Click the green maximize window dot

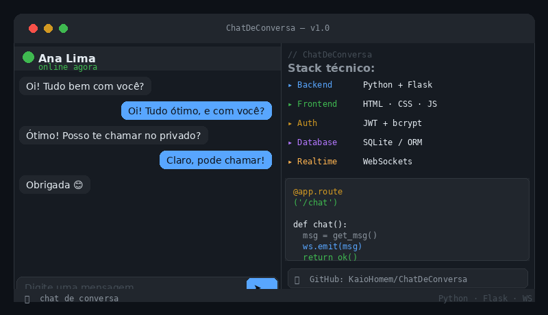(63, 28)
